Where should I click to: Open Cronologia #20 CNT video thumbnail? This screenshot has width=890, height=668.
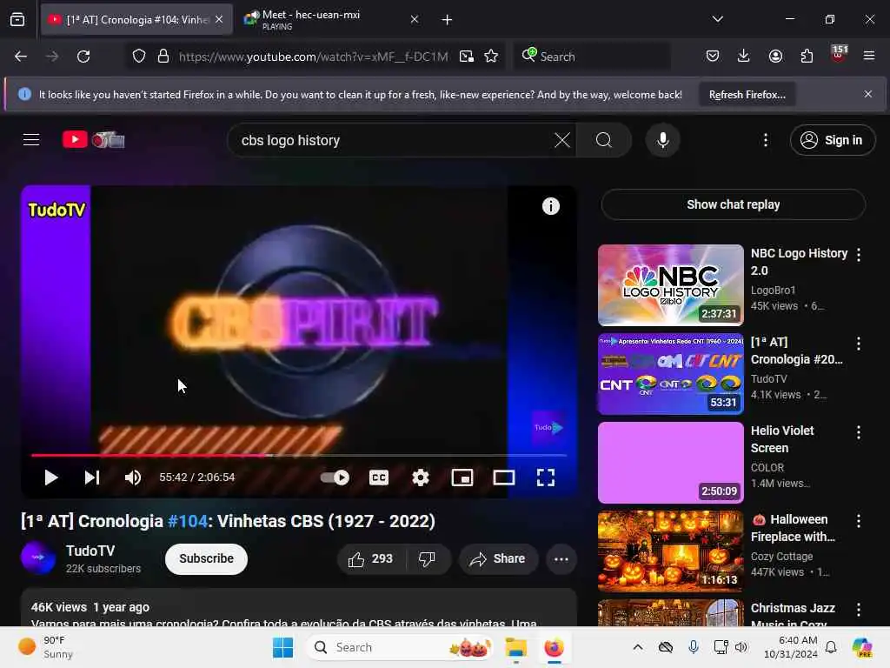[x=670, y=374]
